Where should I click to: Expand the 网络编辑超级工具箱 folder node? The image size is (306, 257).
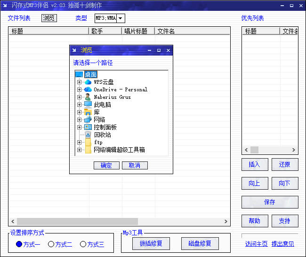pyautogui.click(x=79, y=150)
